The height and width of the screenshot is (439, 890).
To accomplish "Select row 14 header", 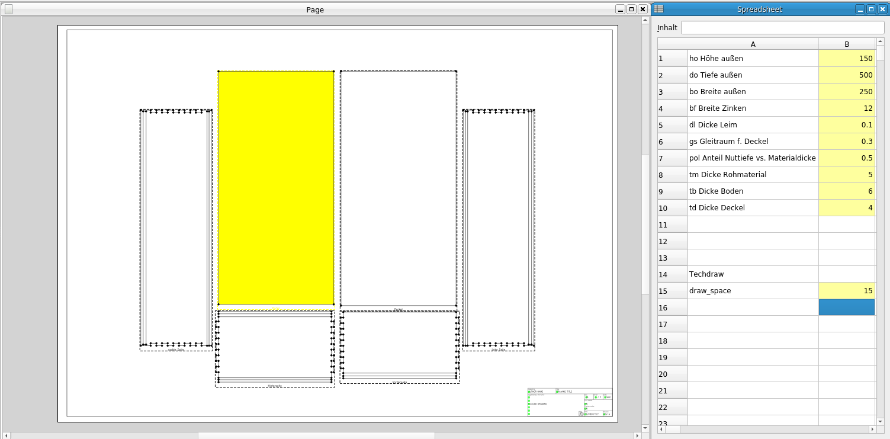I will click(x=672, y=274).
